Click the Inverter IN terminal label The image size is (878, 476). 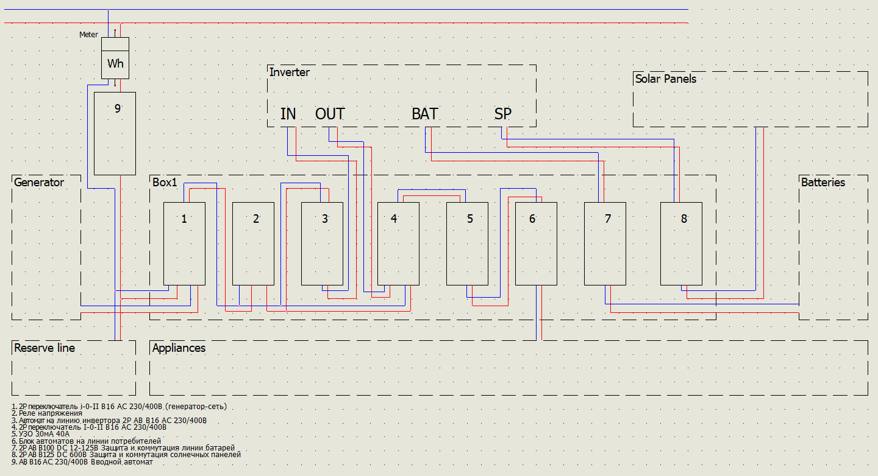tap(288, 114)
